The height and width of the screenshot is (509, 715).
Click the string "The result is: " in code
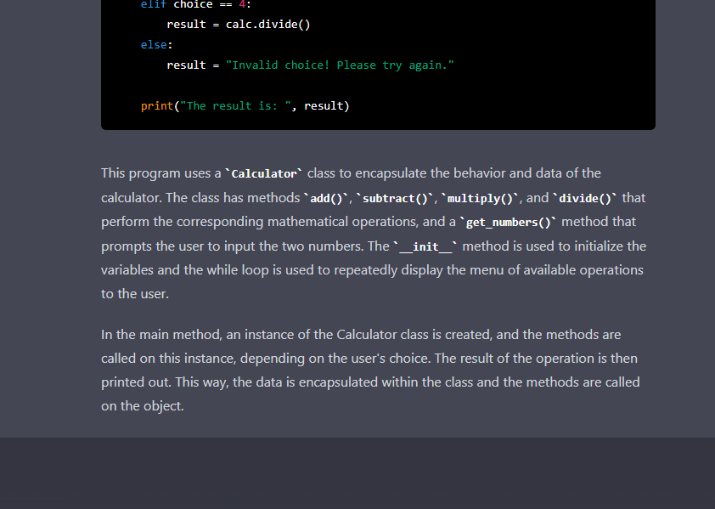(x=235, y=106)
